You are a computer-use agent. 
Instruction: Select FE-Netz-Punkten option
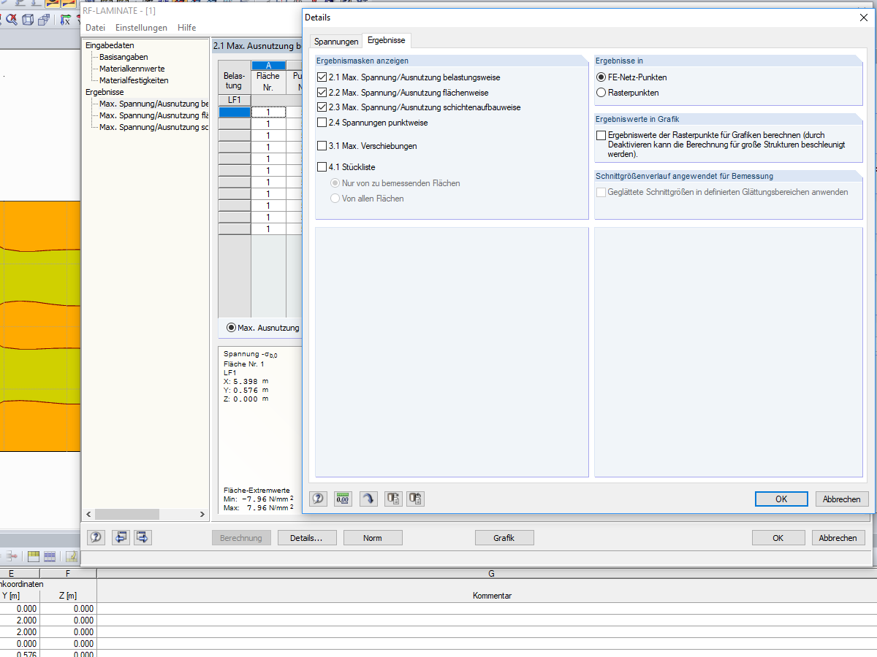pos(601,77)
